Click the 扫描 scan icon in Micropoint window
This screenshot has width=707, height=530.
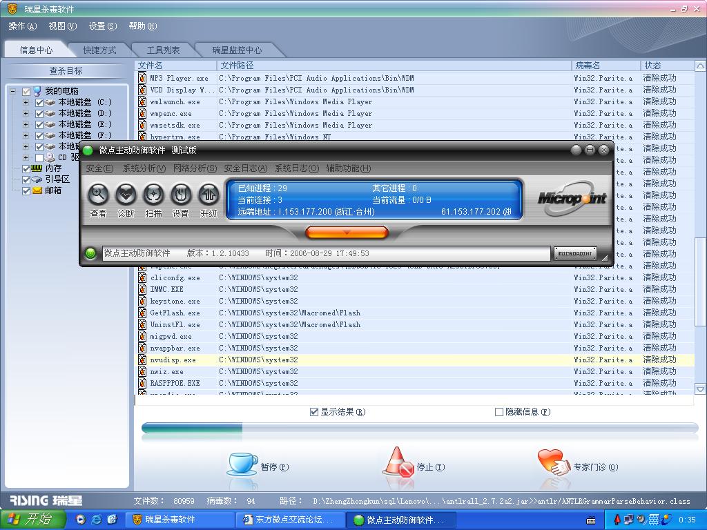pos(153,195)
